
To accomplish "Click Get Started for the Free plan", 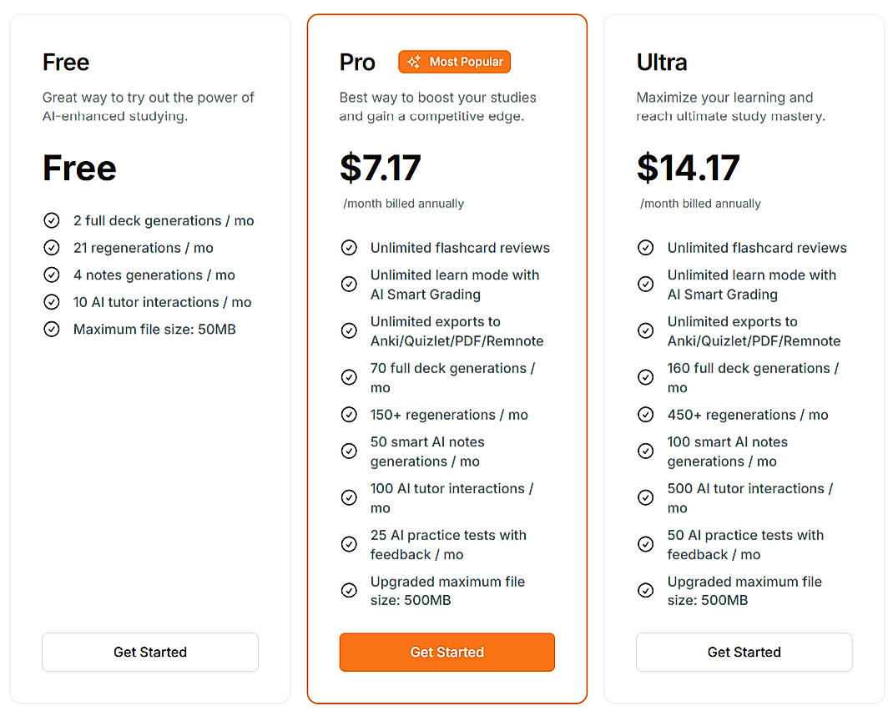I will 149,652.
